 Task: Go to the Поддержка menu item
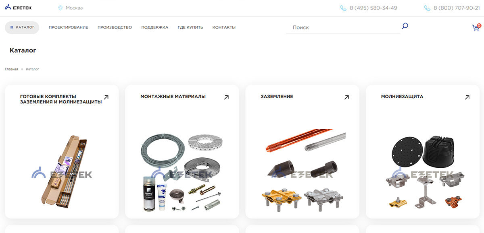click(154, 27)
